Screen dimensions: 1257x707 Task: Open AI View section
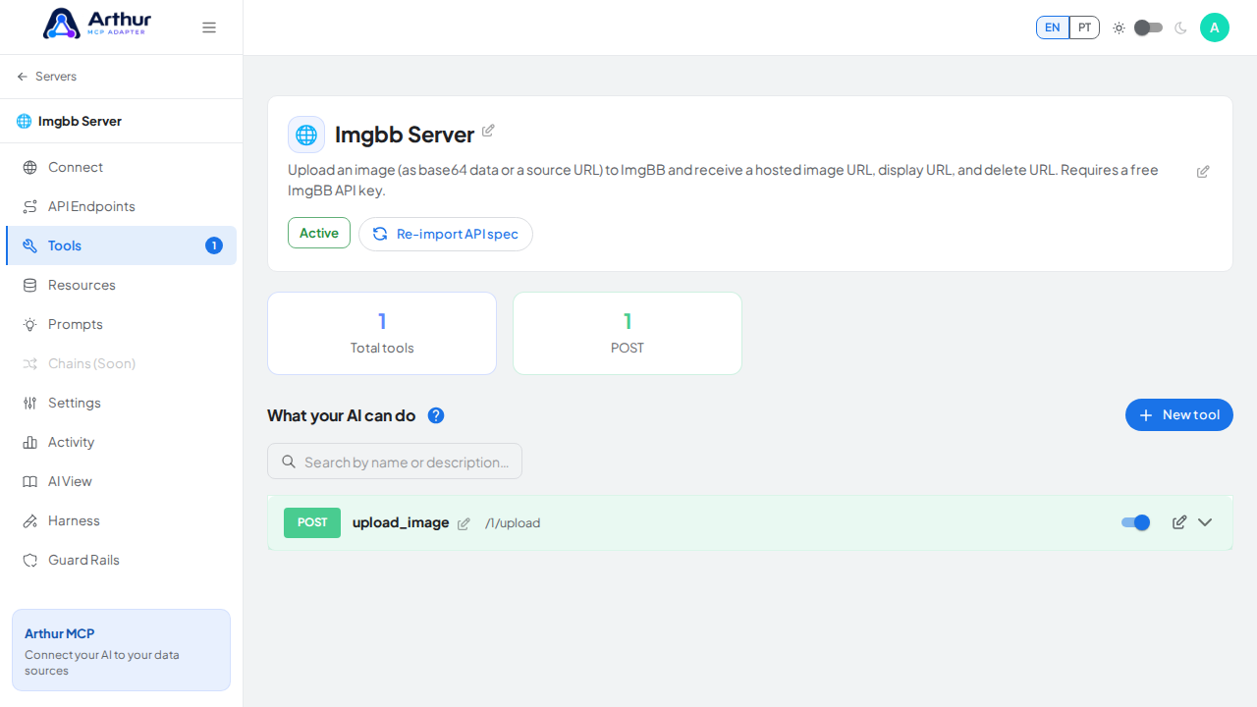click(121, 481)
